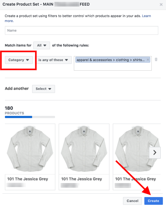166x206 pixels.
Task: Open the 'is any of these' dropdown
Action: 53,60
